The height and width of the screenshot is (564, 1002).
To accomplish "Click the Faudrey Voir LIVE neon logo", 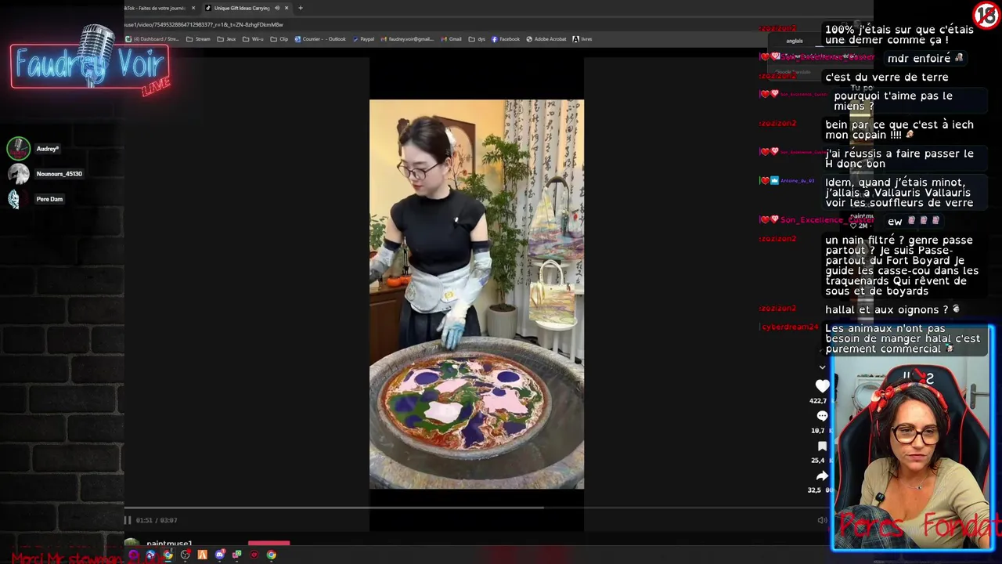I will [x=90, y=63].
